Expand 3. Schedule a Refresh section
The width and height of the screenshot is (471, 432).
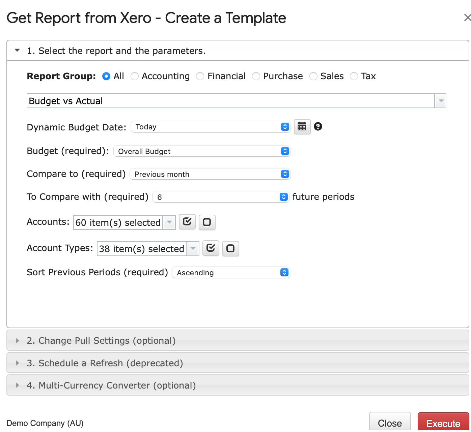click(x=238, y=363)
